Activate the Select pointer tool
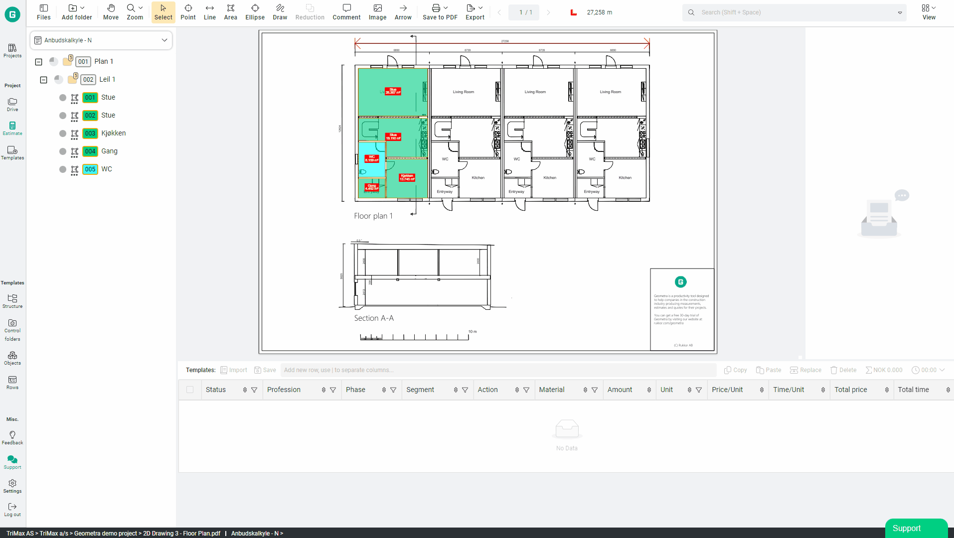This screenshot has width=954, height=538. click(x=163, y=12)
